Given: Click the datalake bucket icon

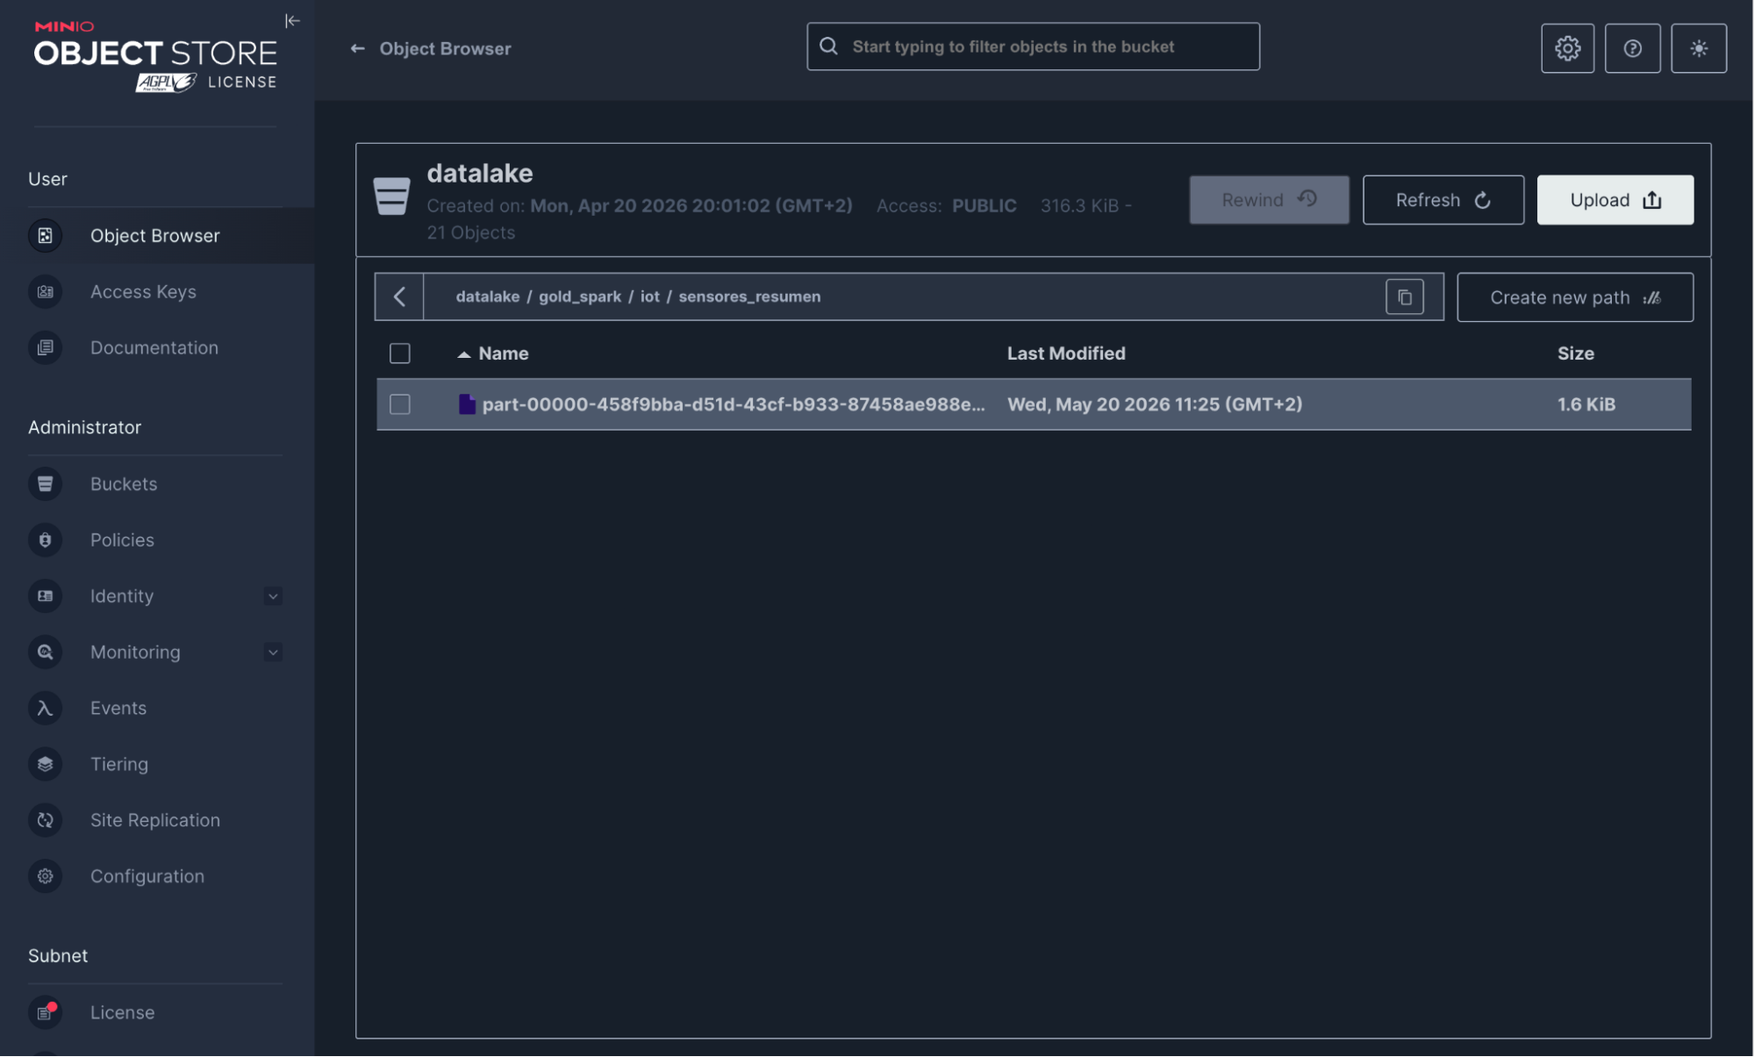Looking at the screenshot, I should (391, 196).
